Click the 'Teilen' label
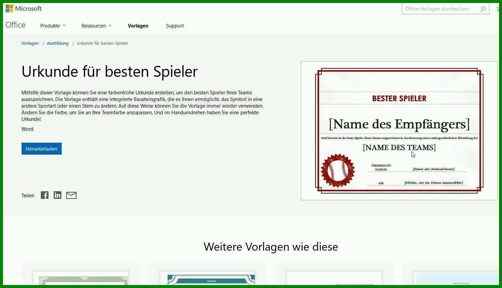This screenshot has height=288, width=502. pyautogui.click(x=28, y=196)
